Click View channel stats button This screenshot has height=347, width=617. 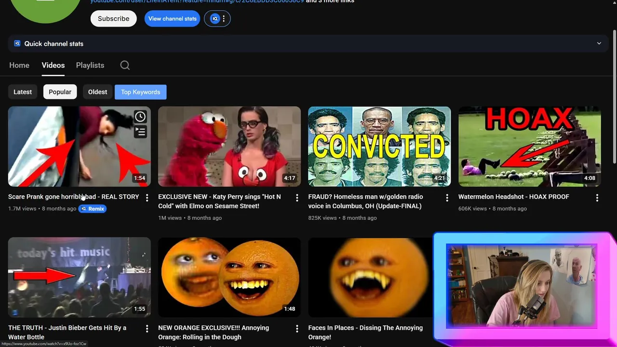(x=172, y=19)
